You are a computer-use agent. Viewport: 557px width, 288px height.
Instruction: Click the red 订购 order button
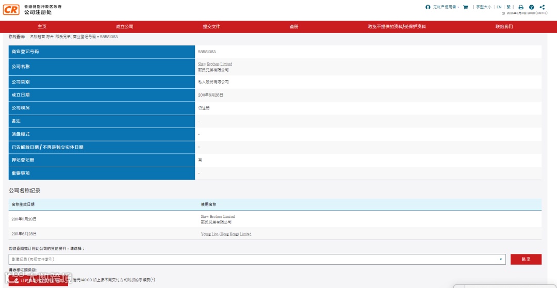click(x=38, y=281)
